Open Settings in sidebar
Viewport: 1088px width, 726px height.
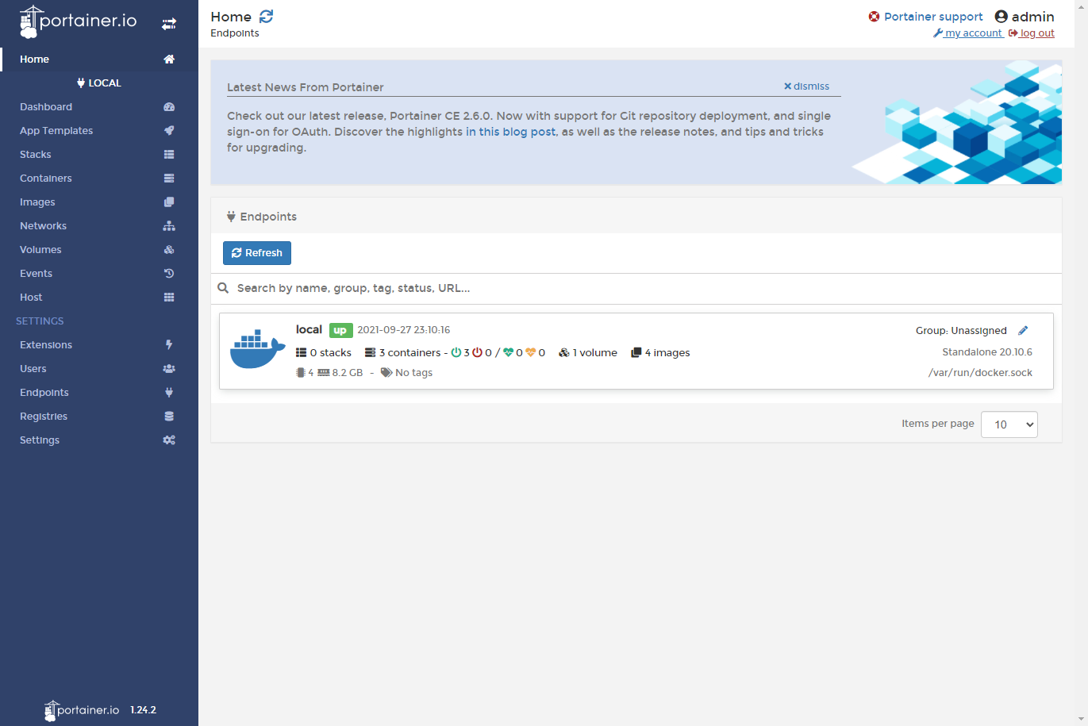point(40,440)
